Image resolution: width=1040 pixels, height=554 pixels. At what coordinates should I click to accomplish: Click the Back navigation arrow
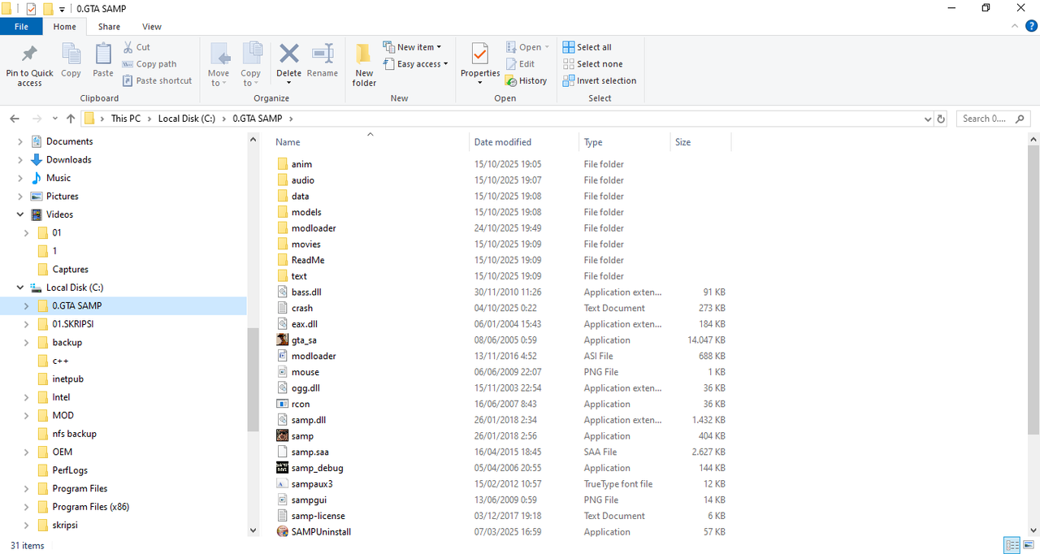15,119
